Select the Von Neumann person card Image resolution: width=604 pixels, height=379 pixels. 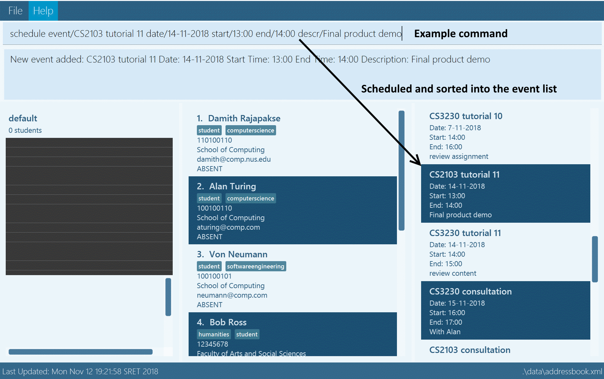(x=293, y=278)
